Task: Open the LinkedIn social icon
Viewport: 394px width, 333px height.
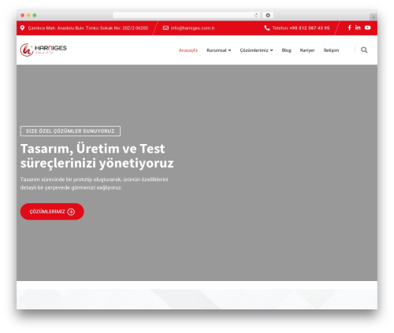Action: (x=358, y=28)
